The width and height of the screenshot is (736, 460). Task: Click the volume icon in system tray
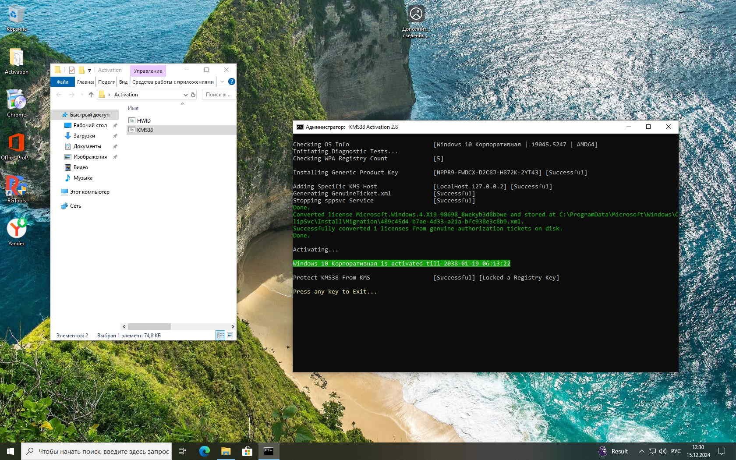662,451
